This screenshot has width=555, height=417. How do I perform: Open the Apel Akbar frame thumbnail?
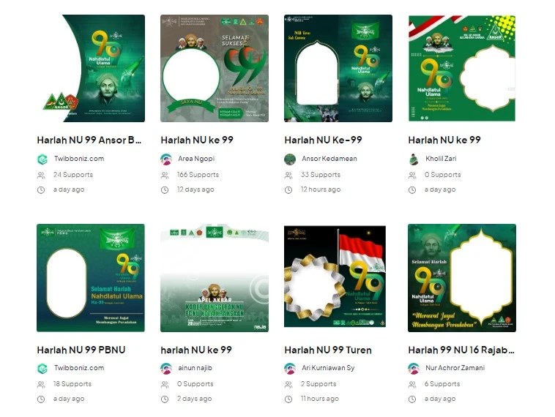click(x=215, y=278)
